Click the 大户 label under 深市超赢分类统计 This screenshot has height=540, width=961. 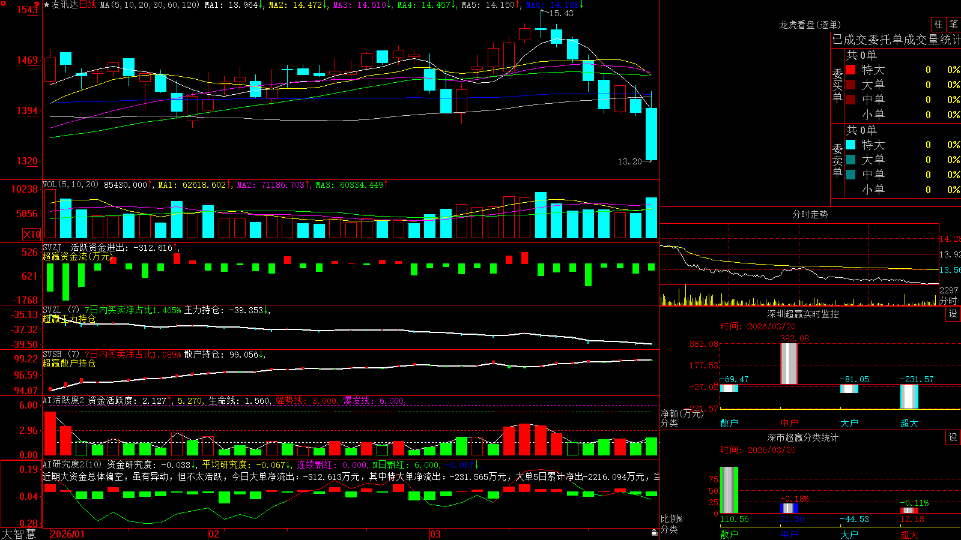849,535
